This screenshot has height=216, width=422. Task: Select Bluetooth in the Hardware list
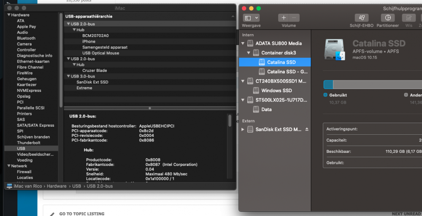tap(26, 38)
